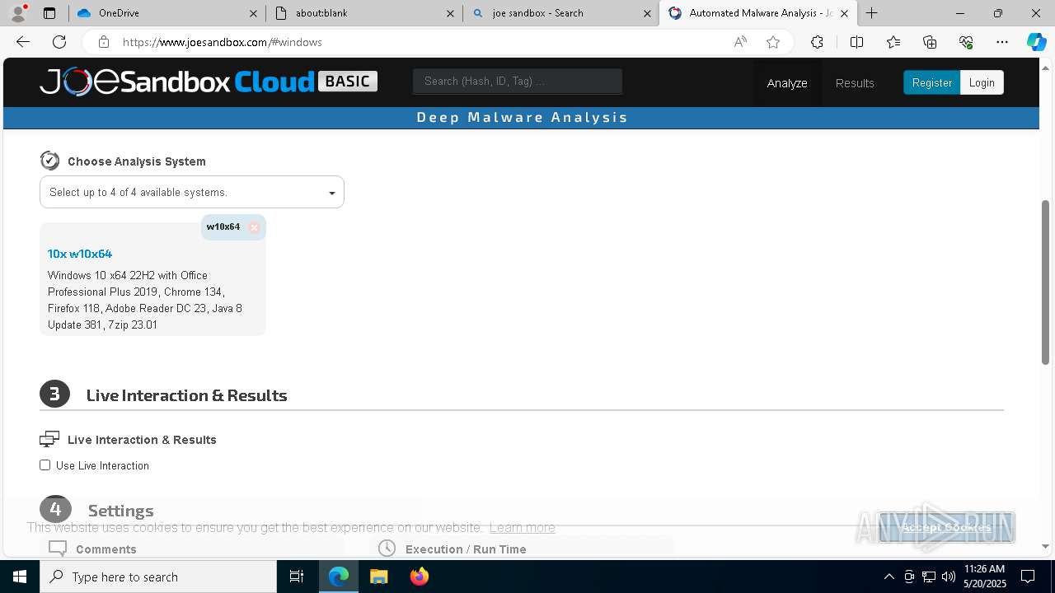Open the Analyze menu item
This screenshot has width=1055, height=593.
787,83
